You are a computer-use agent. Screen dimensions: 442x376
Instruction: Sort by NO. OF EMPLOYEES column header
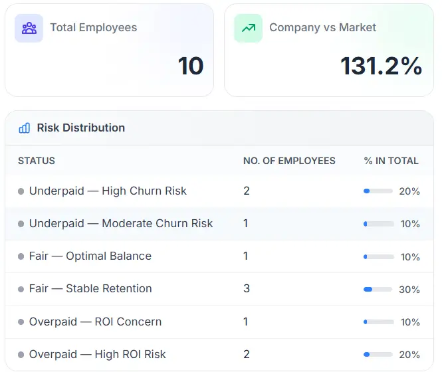coord(289,161)
